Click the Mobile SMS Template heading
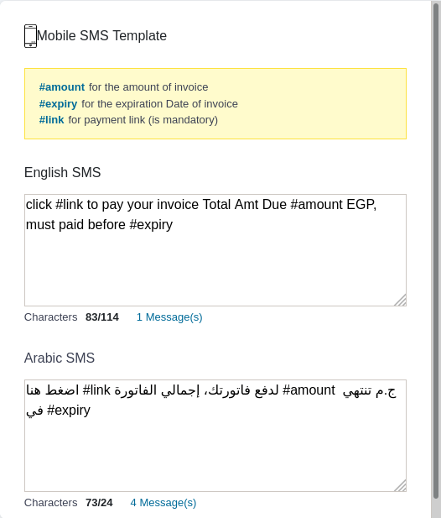Image resolution: width=441 pixels, height=518 pixels. 101,35
